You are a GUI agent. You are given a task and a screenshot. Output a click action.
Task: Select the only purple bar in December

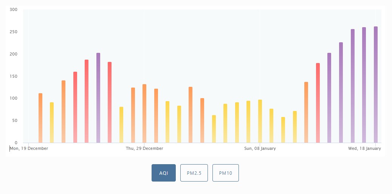(98, 98)
